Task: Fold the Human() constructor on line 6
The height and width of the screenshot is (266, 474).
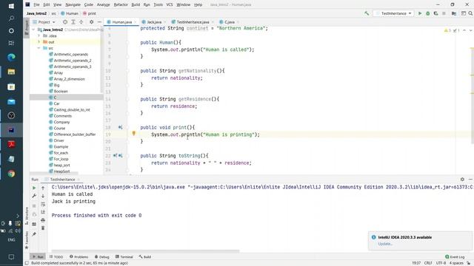Action: point(127,43)
